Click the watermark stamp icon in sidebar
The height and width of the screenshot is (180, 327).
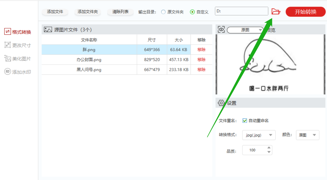pos(7,72)
